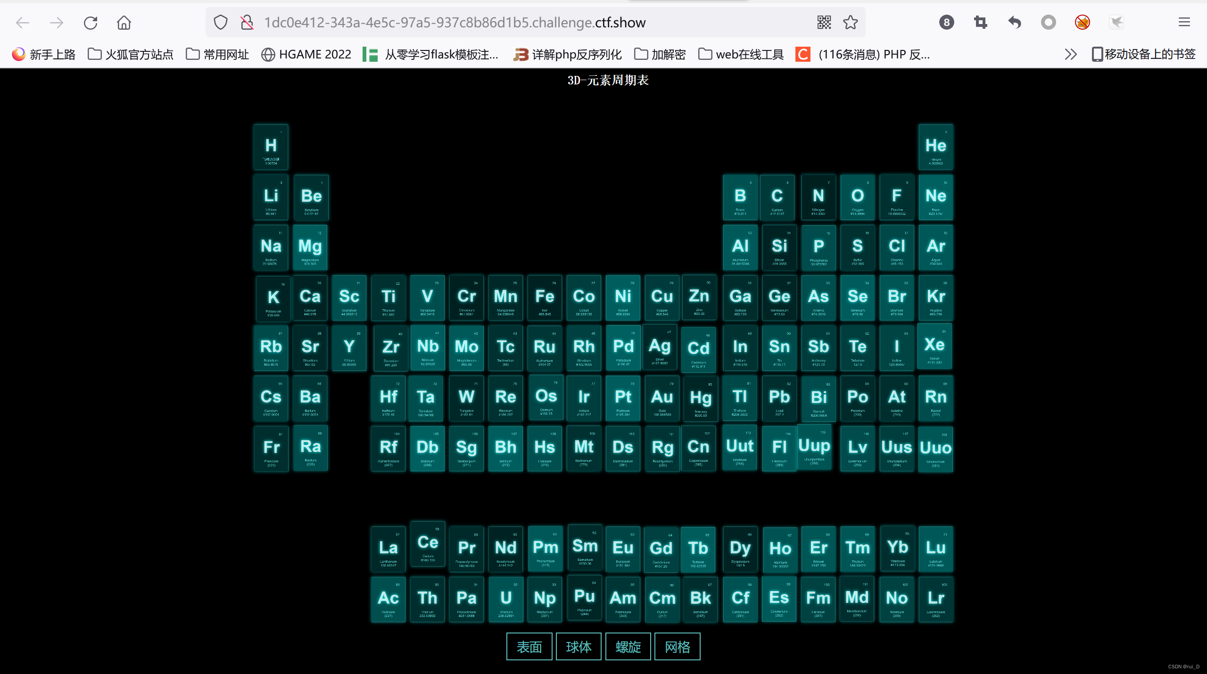The width and height of the screenshot is (1207, 674).
Task: Open the extension badge showing 8
Action: point(946,23)
